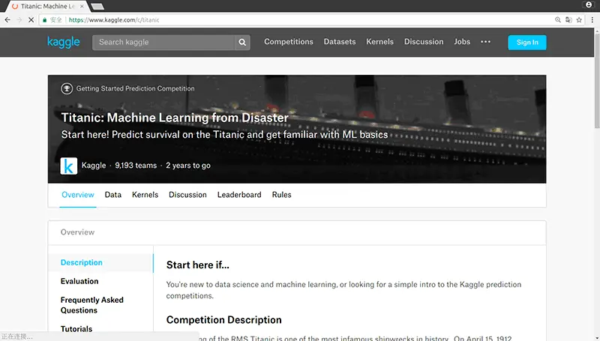This screenshot has width=600, height=341.
Task: Open Discussion in top navigation
Action: point(424,42)
